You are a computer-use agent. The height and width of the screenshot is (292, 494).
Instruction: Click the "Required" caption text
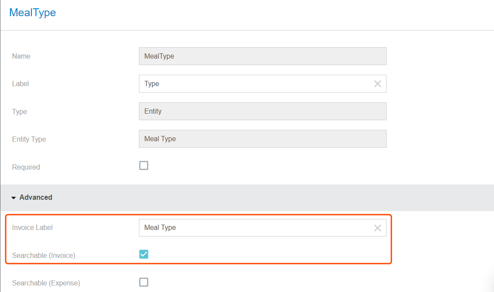[x=26, y=167]
